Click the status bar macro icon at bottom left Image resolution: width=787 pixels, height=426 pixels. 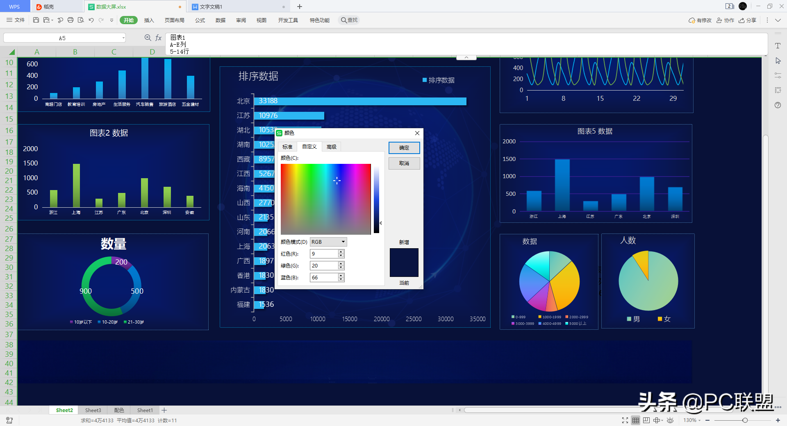pos(9,420)
